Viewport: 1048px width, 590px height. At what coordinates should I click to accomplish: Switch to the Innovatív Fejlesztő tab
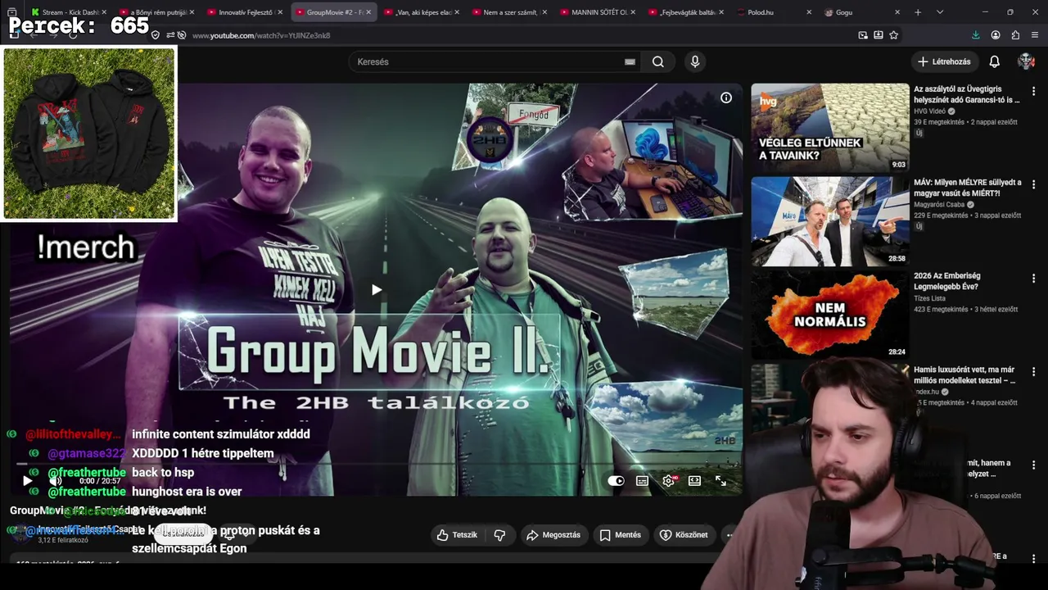(245, 12)
